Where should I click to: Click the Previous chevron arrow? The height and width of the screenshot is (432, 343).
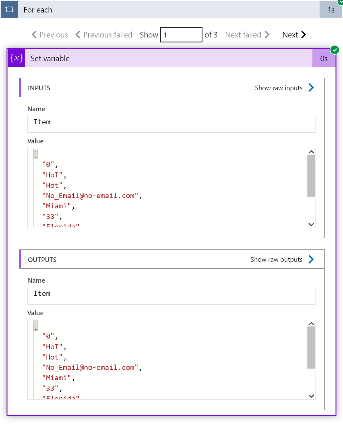tap(34, 35)
